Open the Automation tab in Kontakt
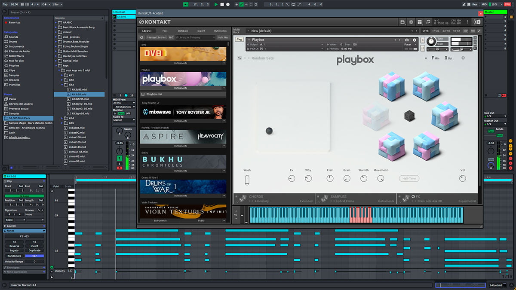The width and height of the screenshot is (516, 290). 220,31
